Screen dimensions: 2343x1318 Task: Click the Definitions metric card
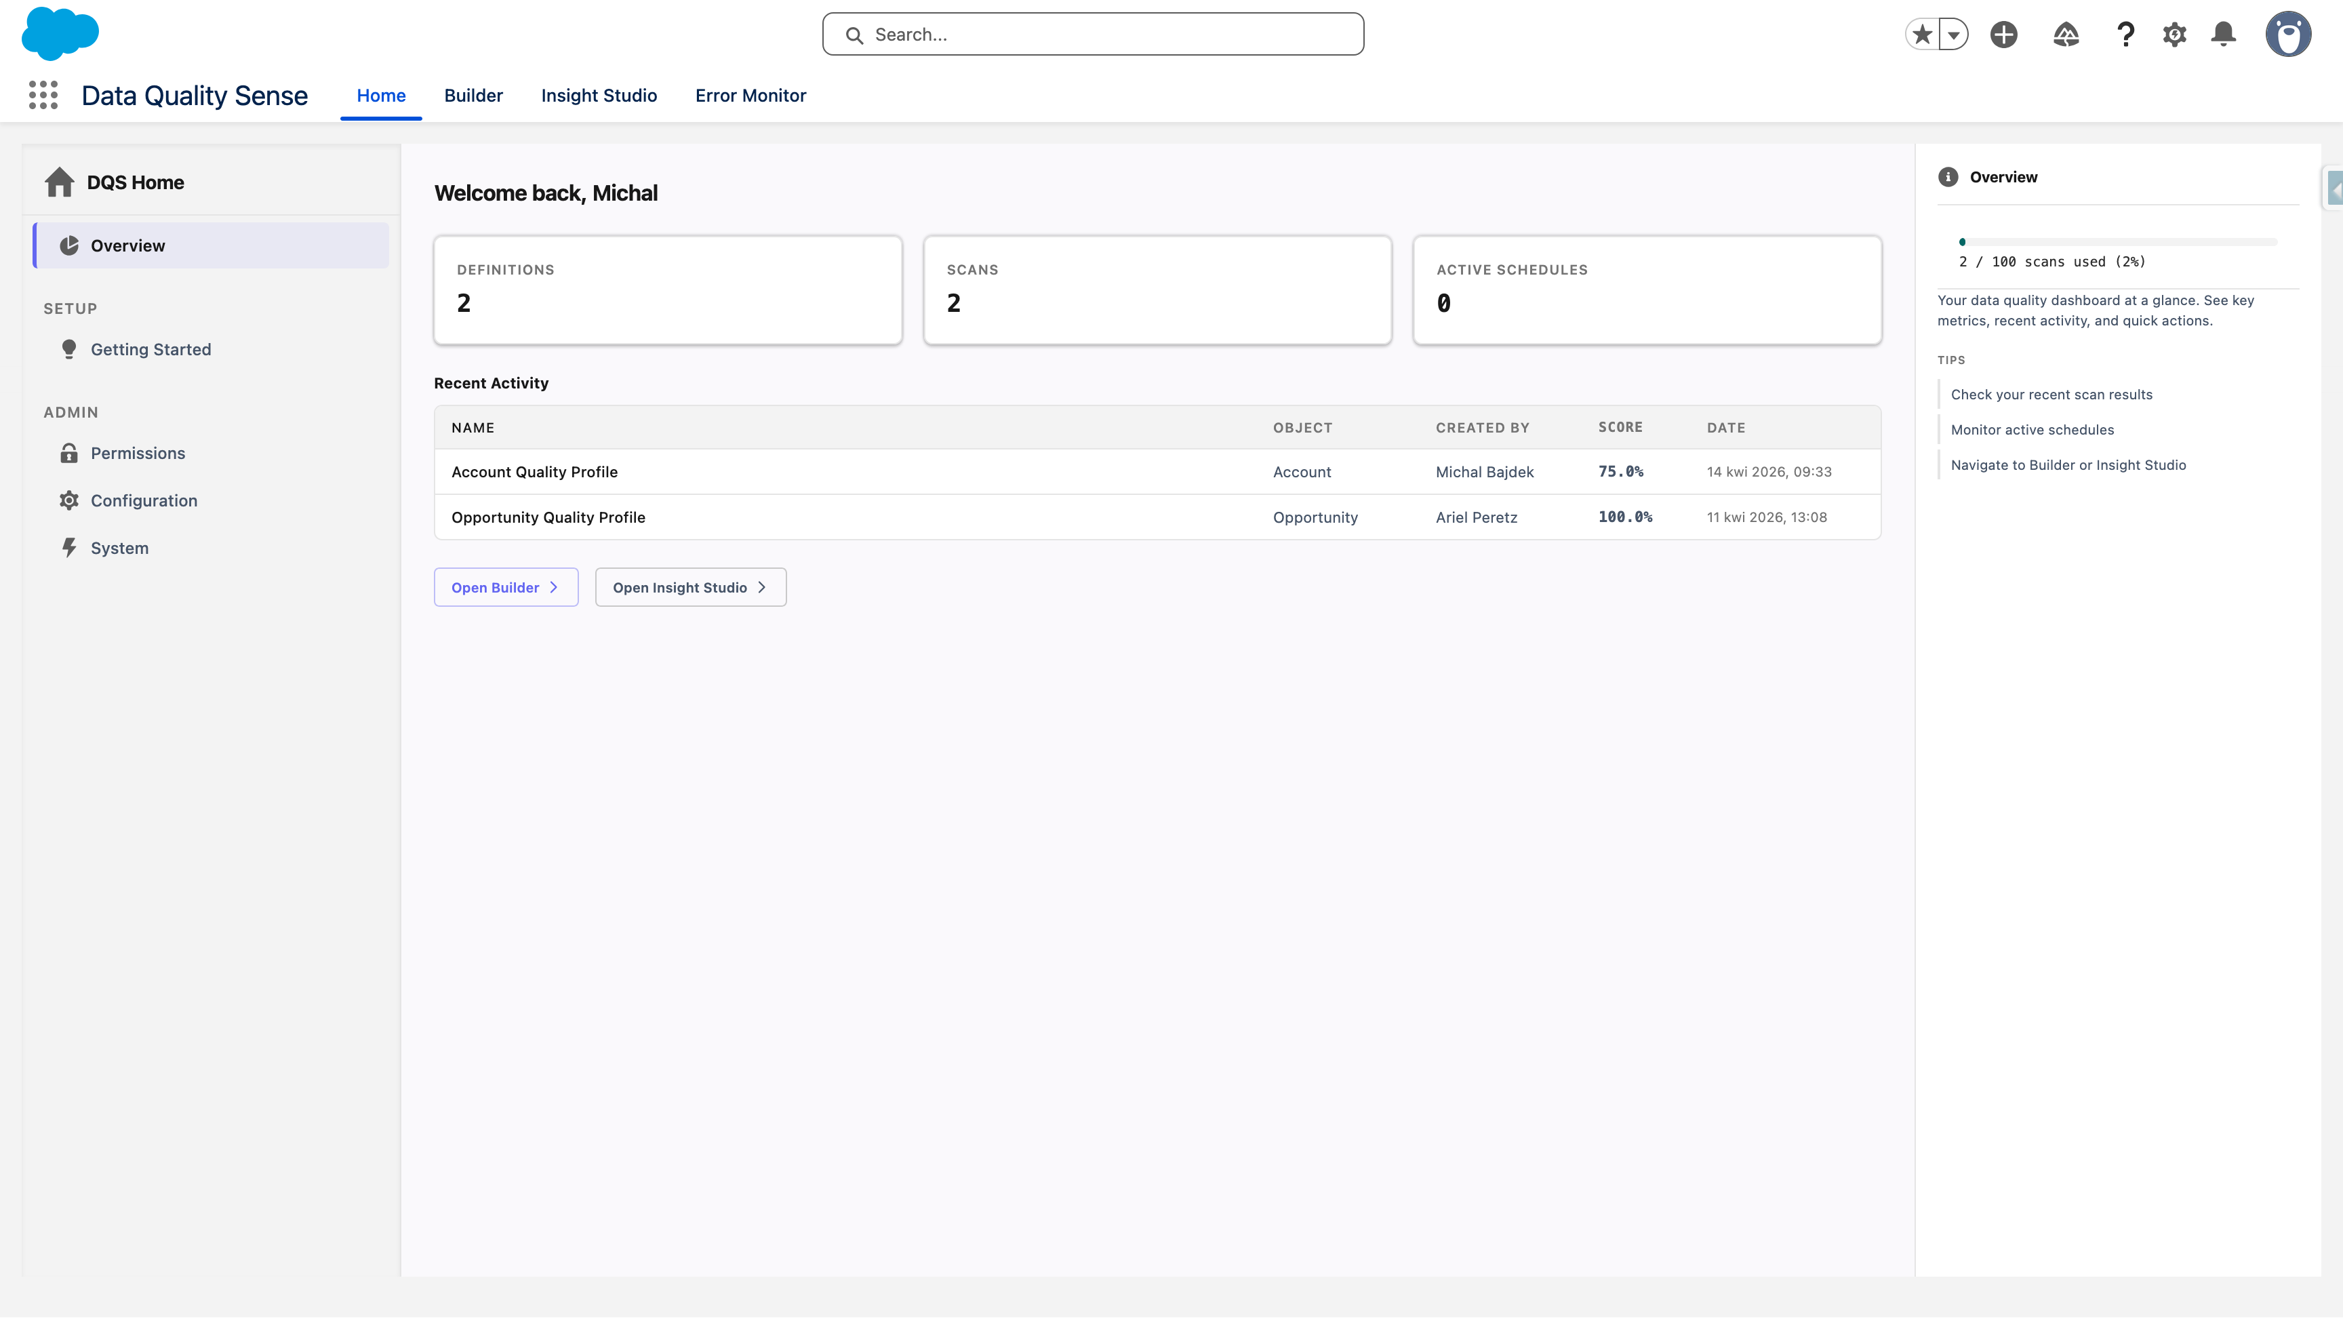tap(668, 290)
